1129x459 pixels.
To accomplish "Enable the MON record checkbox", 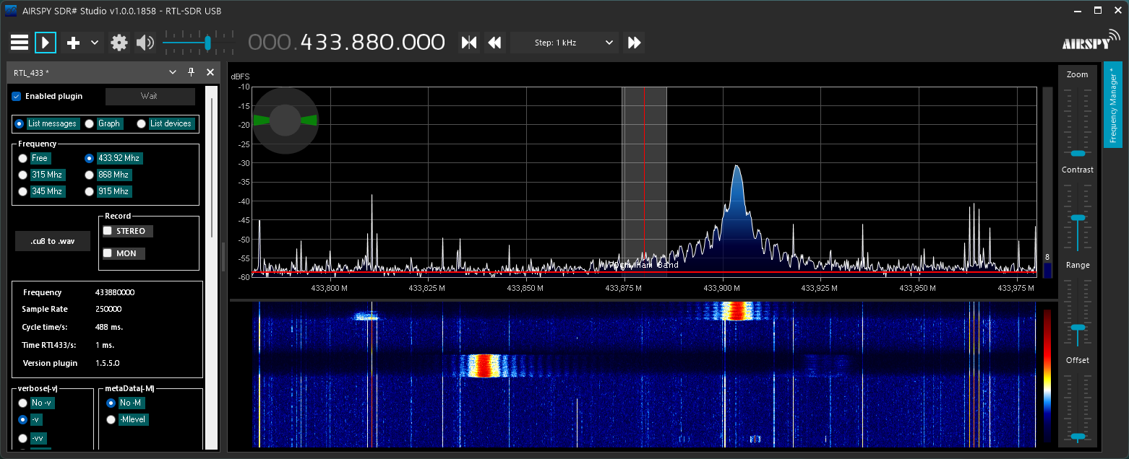I will tap(108, 253).
